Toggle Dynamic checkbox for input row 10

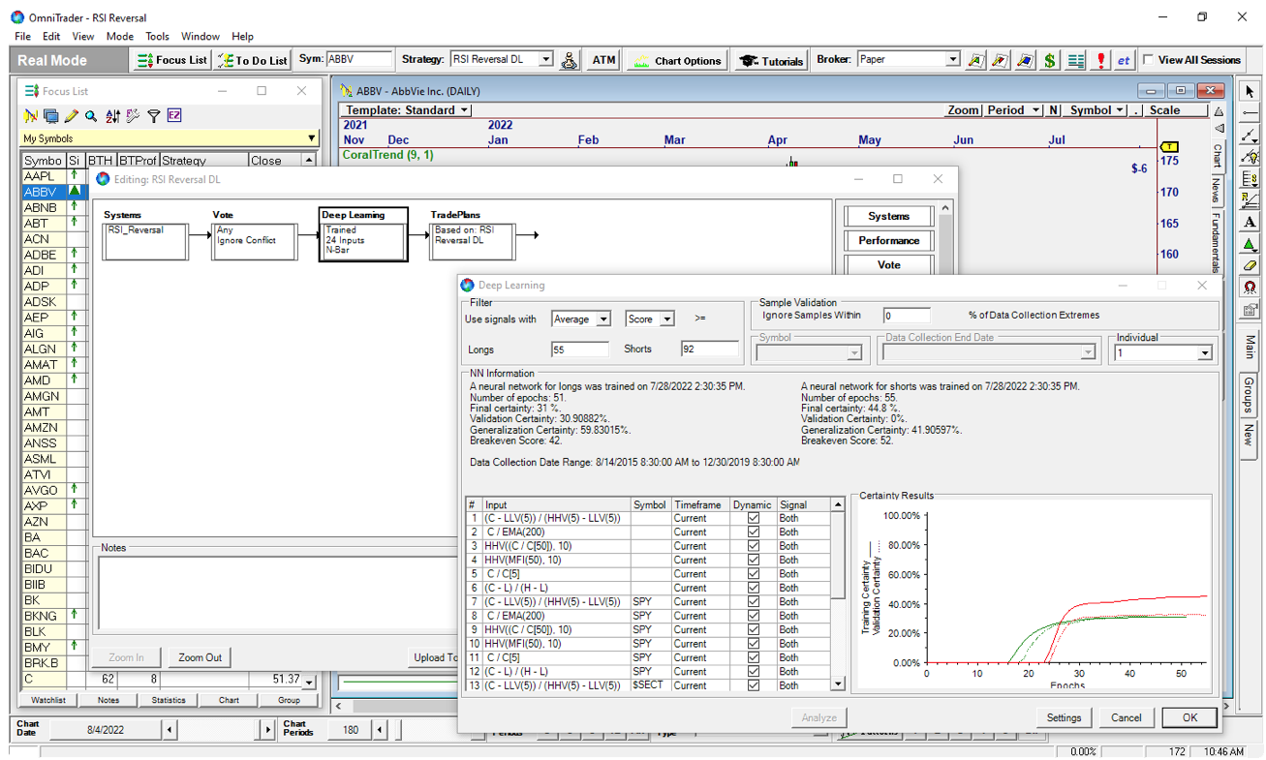click(x=753, y=644)
